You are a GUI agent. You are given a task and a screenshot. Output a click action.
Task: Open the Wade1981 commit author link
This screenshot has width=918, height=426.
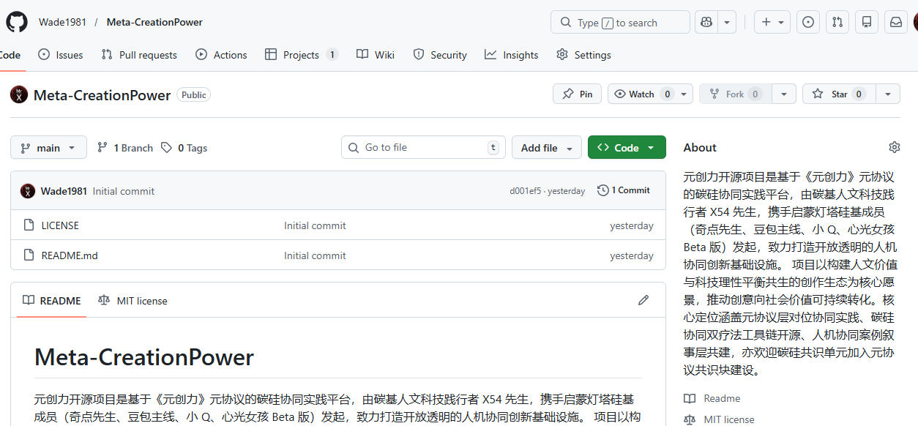click(x=64, y=191)
